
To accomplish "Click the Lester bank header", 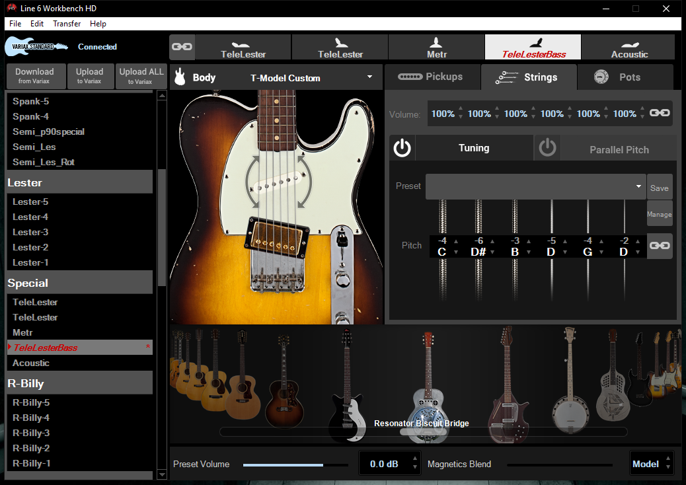I will coord(79,182).
